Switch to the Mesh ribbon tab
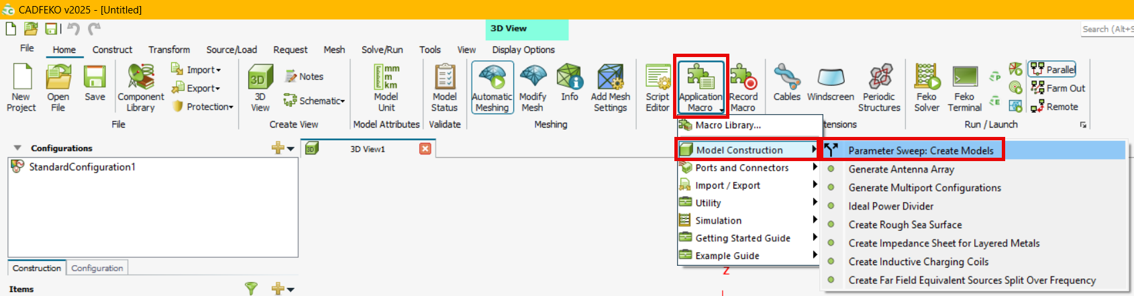This screenshot has width=1134, height=296. [x=334, y=50]
